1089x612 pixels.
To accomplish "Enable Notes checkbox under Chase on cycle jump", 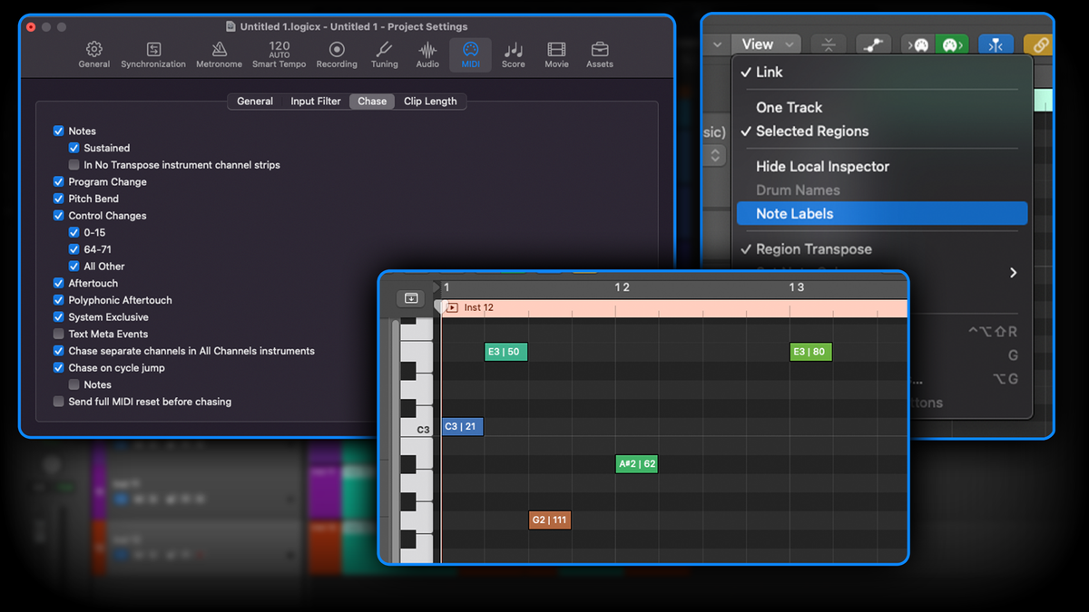I will click(74, 385).
